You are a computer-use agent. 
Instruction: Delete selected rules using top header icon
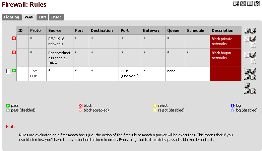pos(247,31)
